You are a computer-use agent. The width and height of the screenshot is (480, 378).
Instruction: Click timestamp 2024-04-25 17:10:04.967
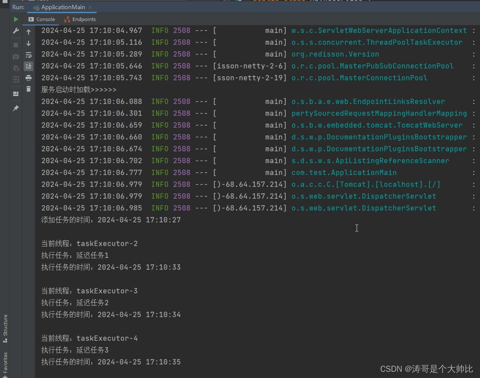pos(92,31)
